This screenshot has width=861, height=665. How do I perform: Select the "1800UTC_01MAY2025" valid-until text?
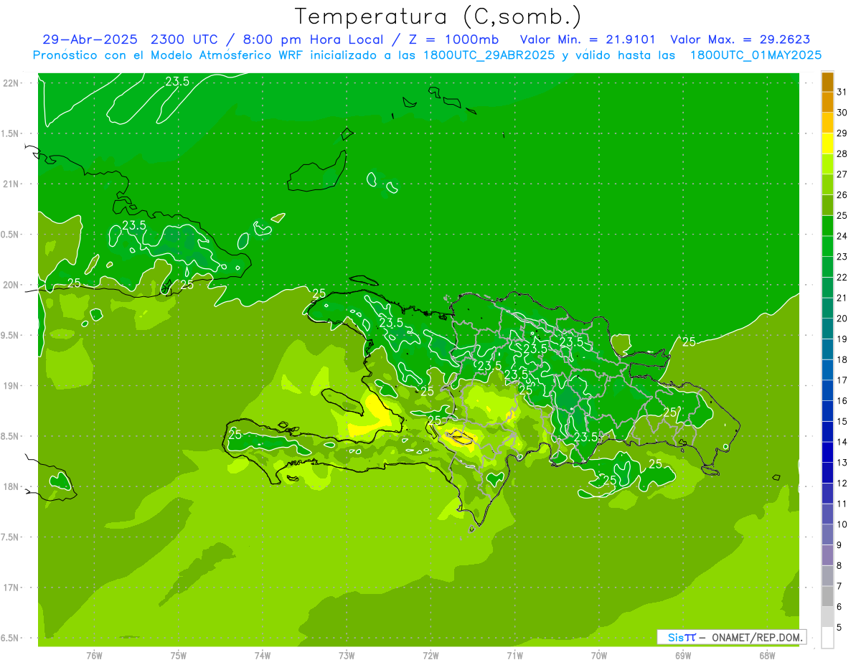coord(756,55)
